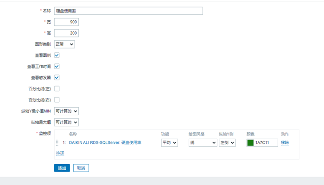Open the 图形类别 dropdown
Image resolution: width=324 pixels, height=185 pixels.
point(64,44)
